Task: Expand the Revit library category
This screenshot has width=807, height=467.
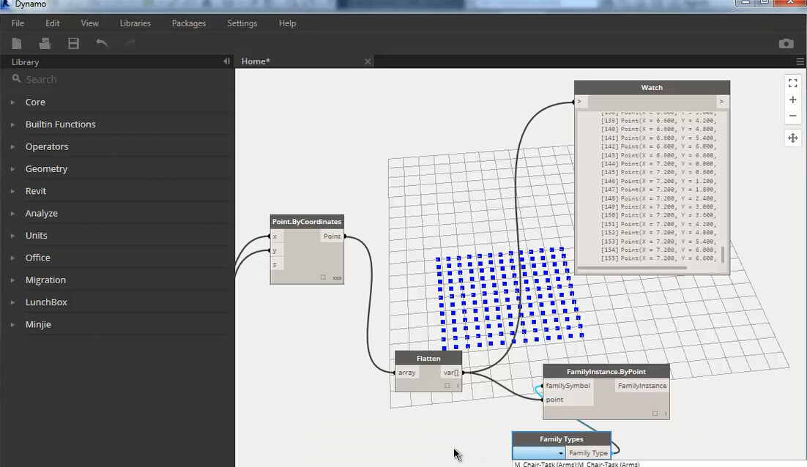Action: [35, 191]
